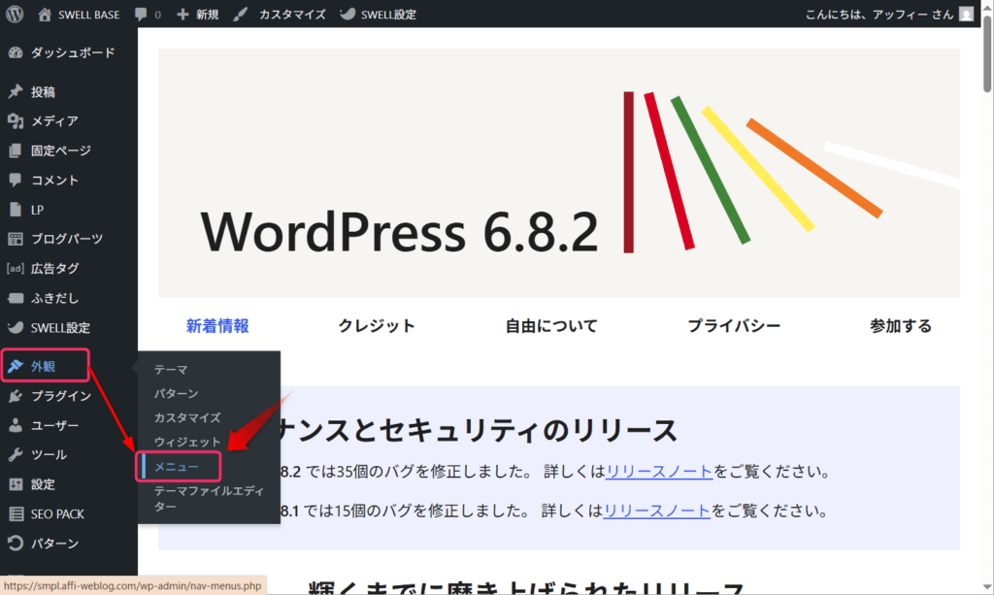Click the 投稿 pin icon
994x595 pixels.
coord(16,92)
